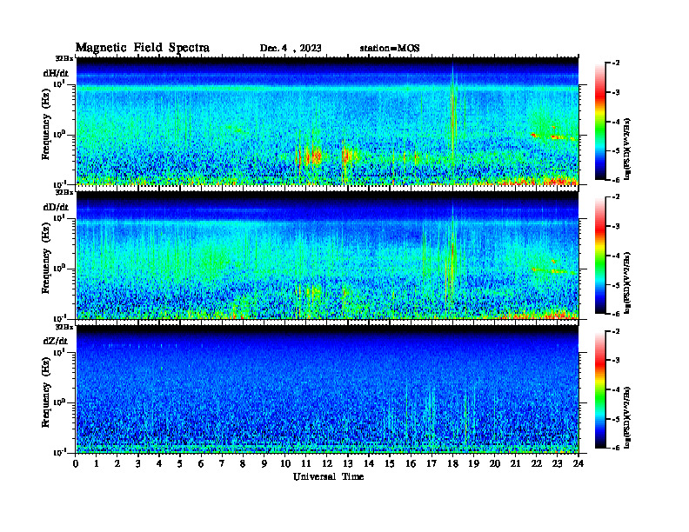This screenshot has height=532, width=689.
Task: Click hour 24 on the Universal Time axis
Action: click(579, 463)
